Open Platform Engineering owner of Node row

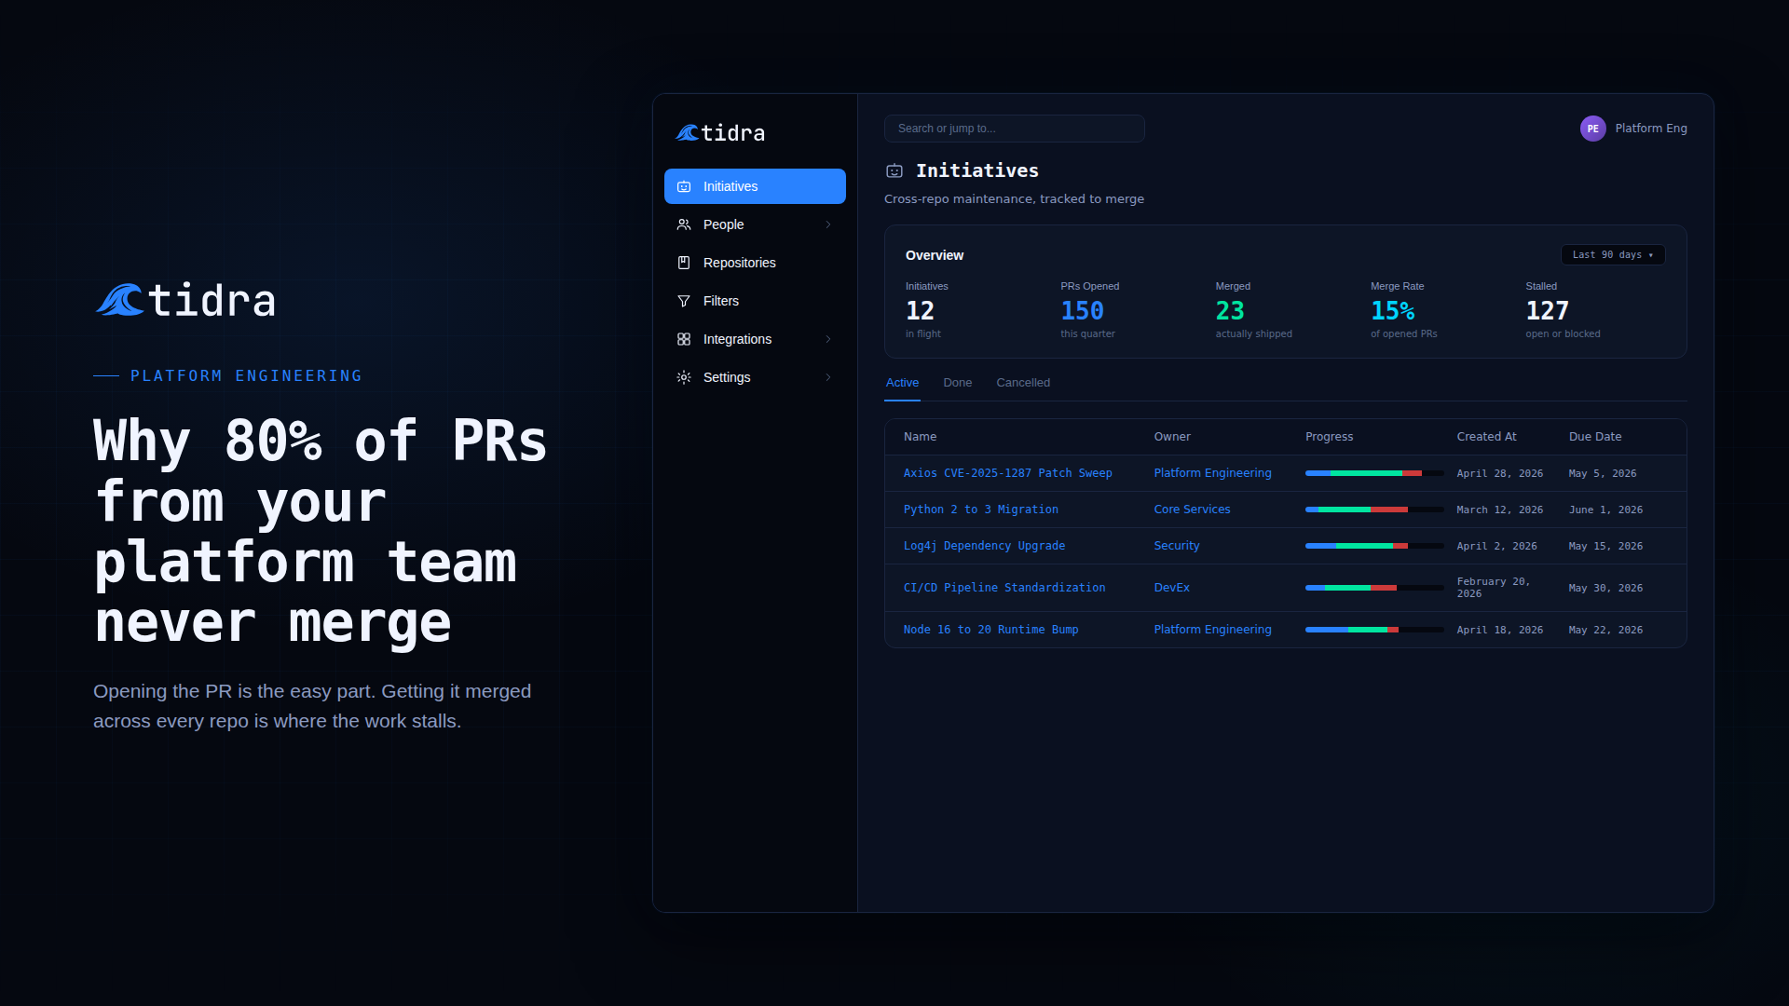click(1212, 630)
